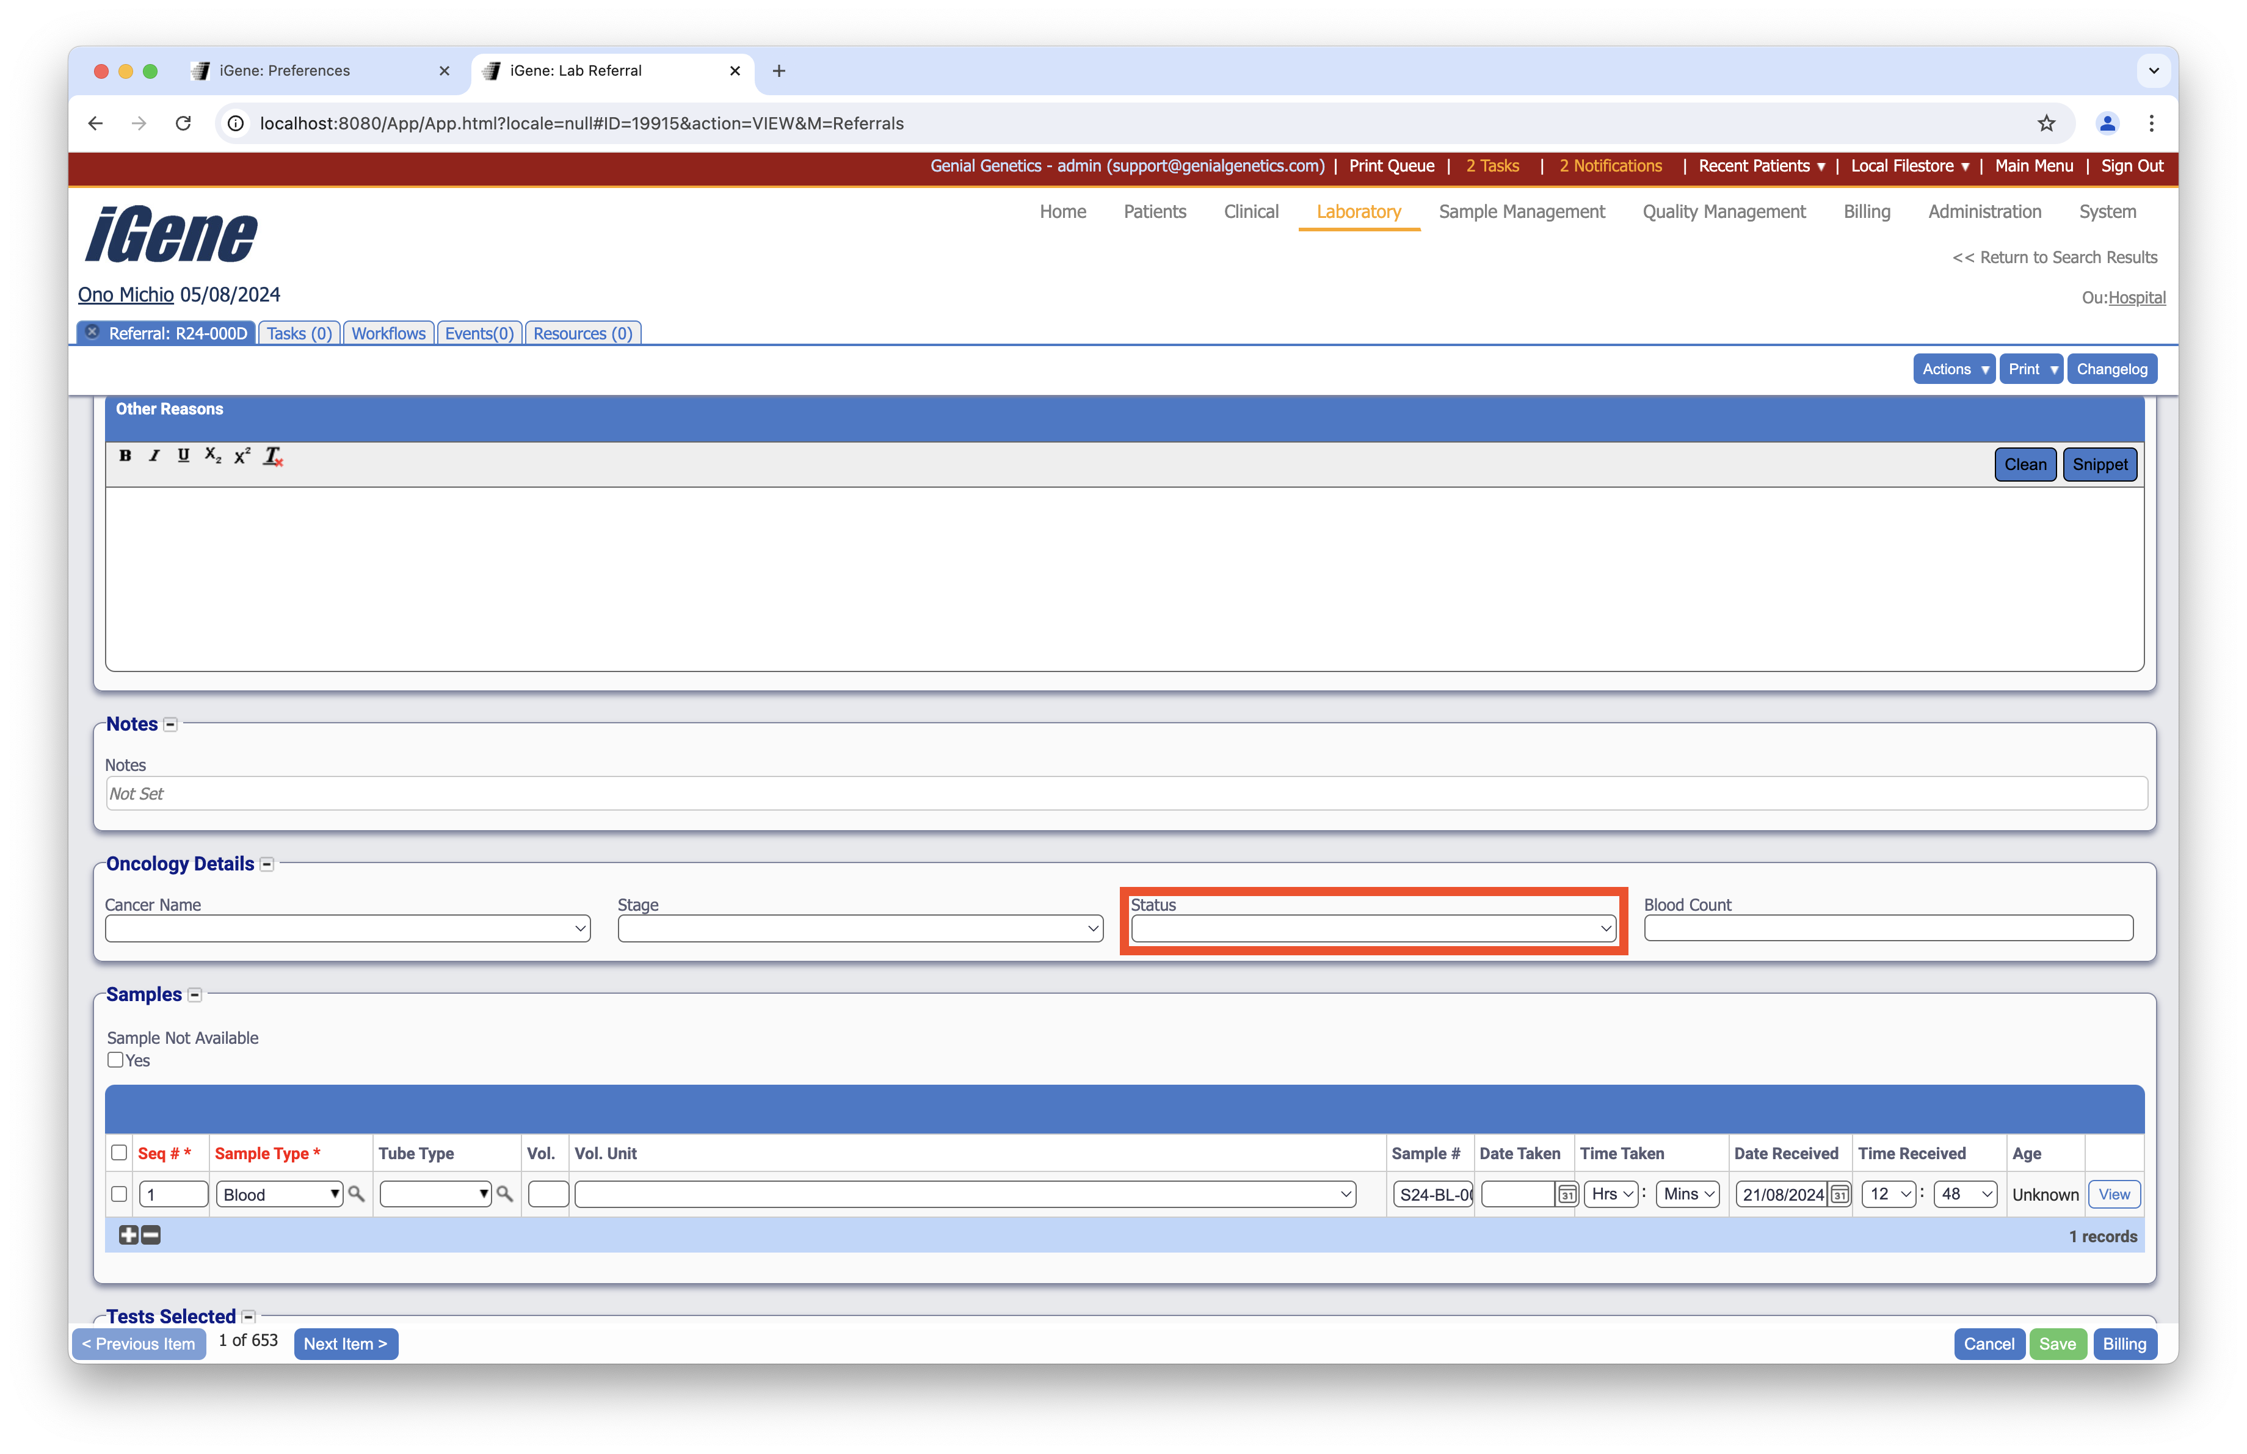Image resolution: width=2247 pixels, height=1454 pixels.
Task: Apply italic formatting in the editor toolbar
Action: click(x=154, y=456)
